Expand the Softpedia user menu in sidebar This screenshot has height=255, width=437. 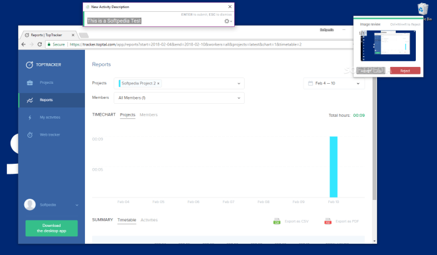click(77, 204)
